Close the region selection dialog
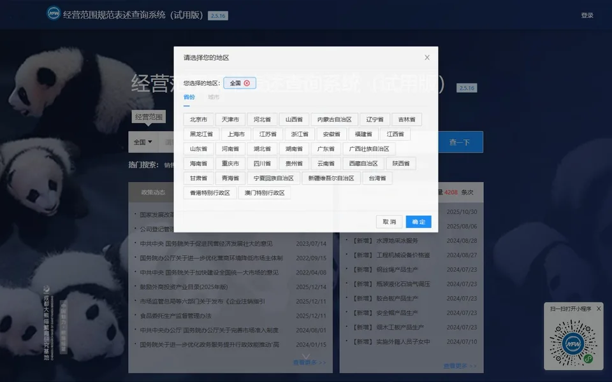 click(x=427, y=58)
